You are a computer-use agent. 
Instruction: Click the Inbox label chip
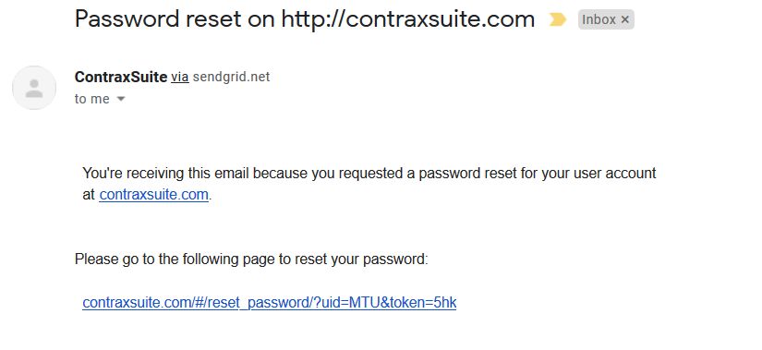pyautogui.click(x=606, y=19)
